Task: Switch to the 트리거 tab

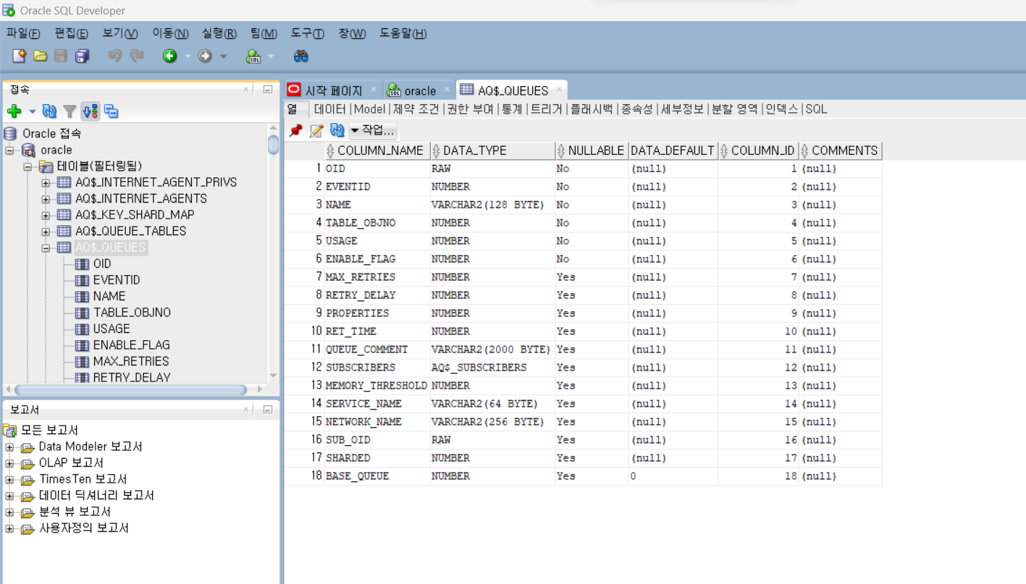Action: point(546,109)
